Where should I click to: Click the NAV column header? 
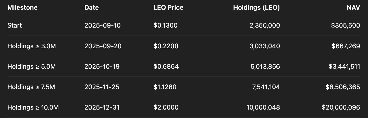pyautogui.click(x=353, y=8)
